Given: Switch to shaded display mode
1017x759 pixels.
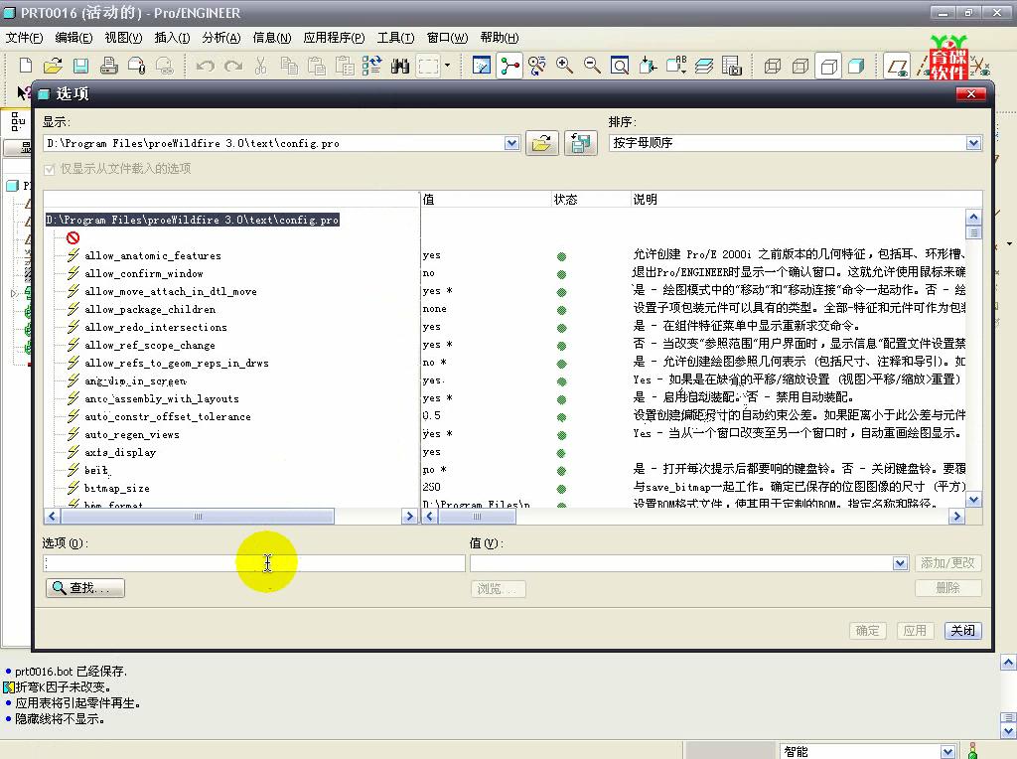Looking at the screenshot, I should [x=857, y=66].
